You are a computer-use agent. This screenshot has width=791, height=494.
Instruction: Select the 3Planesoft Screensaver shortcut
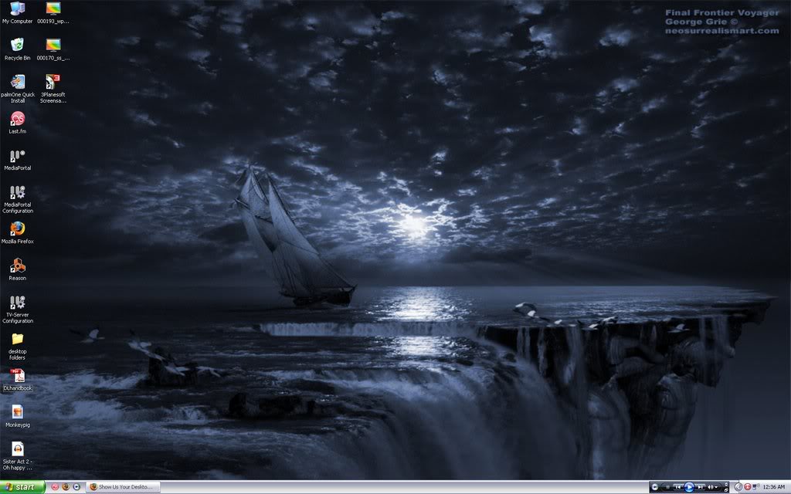(53, 89)
